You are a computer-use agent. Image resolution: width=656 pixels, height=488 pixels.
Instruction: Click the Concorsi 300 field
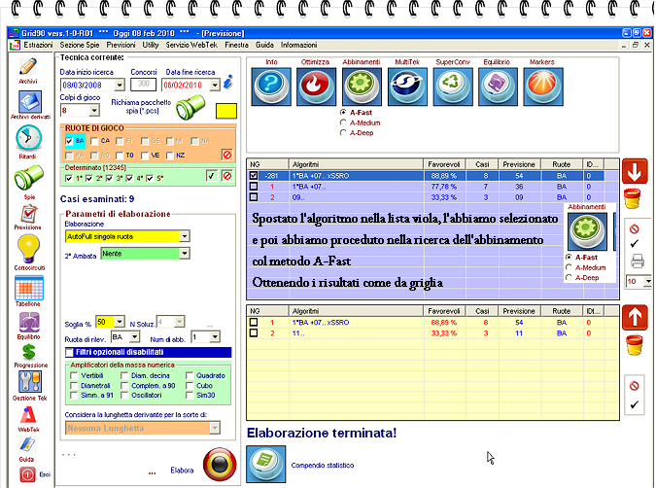coord(143,85)
